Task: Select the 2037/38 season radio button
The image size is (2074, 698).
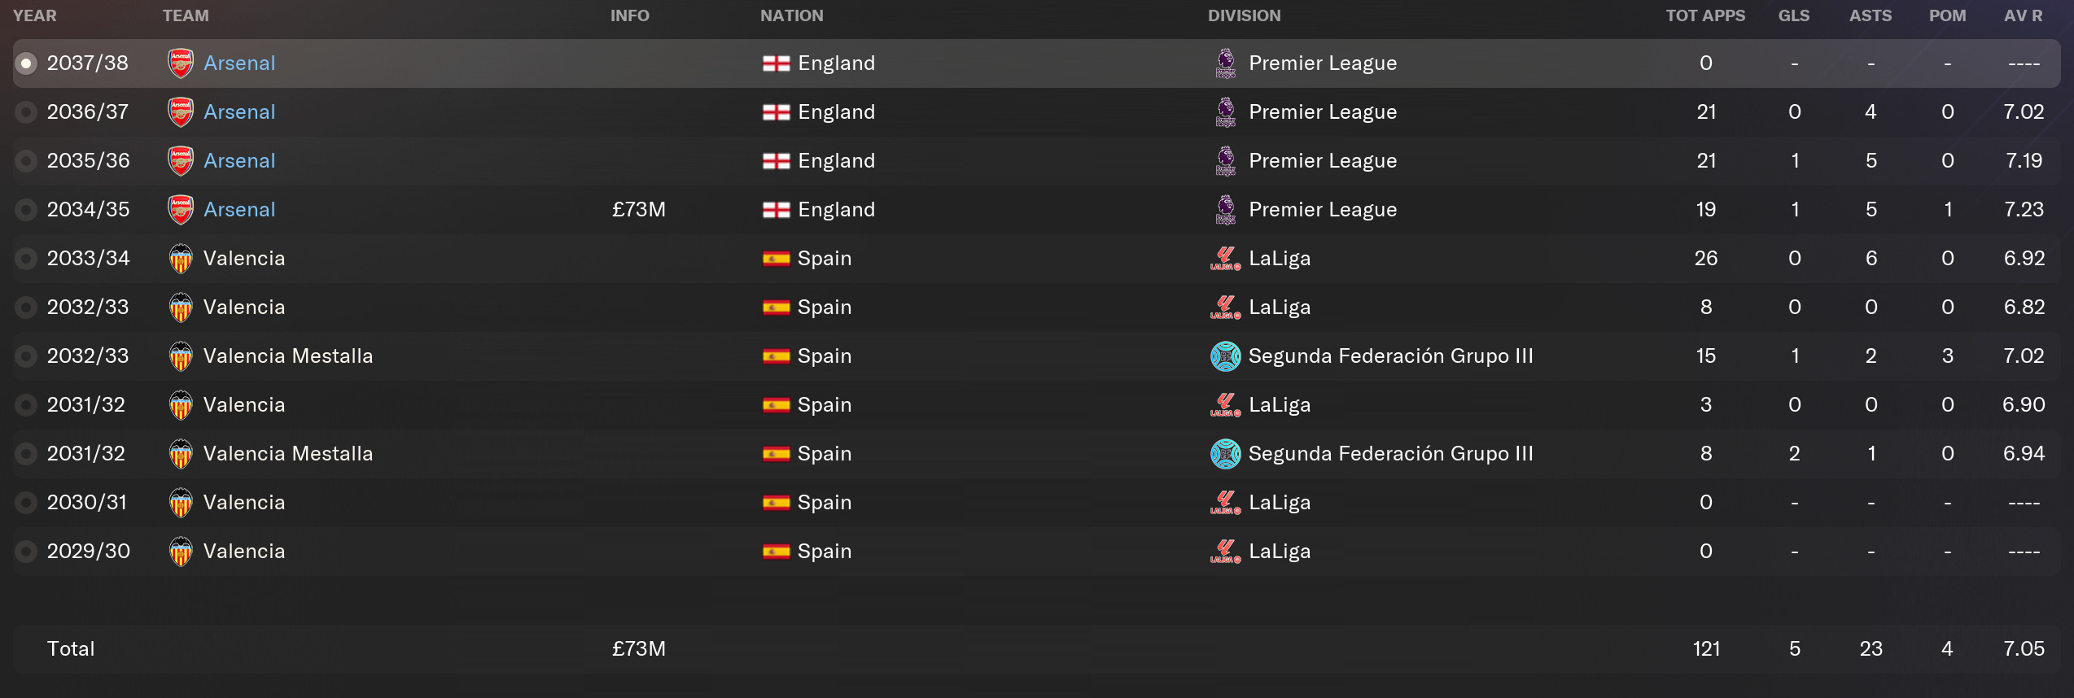Action: [26, 63]
